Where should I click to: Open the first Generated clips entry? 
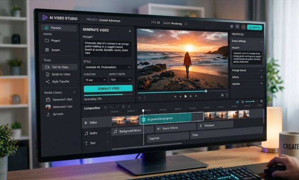[x=59, y=100]
